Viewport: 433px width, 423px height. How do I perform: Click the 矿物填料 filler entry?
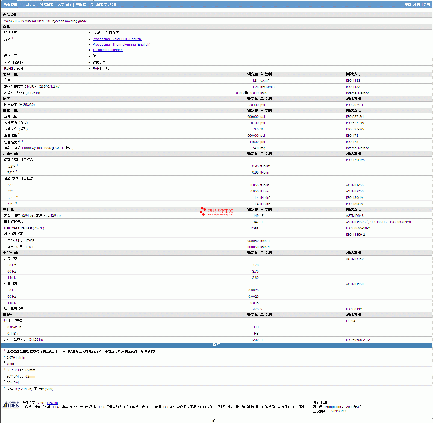(x=99, y=62)
